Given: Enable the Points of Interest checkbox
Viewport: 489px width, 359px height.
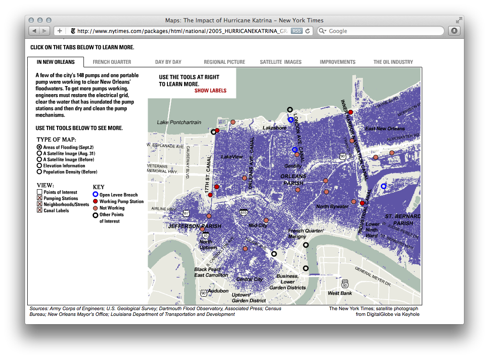Looking at the screenshot, I should coord(39,191).
